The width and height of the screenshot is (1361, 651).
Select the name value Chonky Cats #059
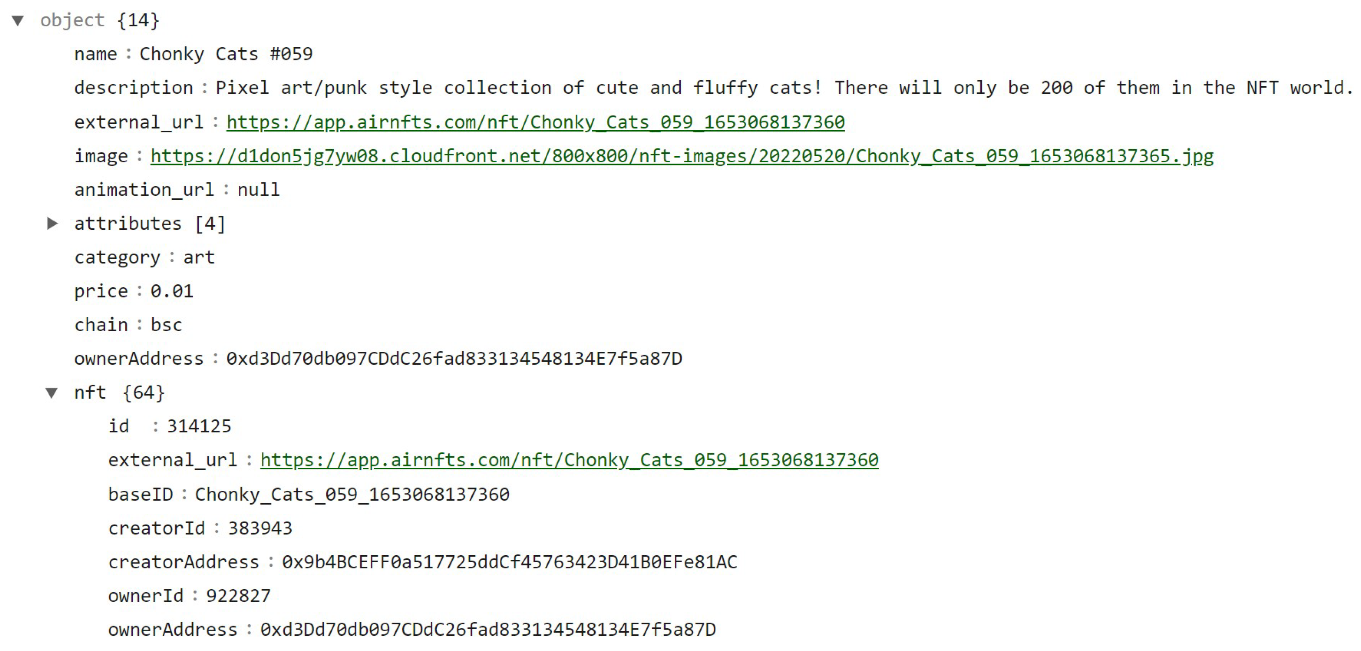pyautogui.click(x=226, y=54)
